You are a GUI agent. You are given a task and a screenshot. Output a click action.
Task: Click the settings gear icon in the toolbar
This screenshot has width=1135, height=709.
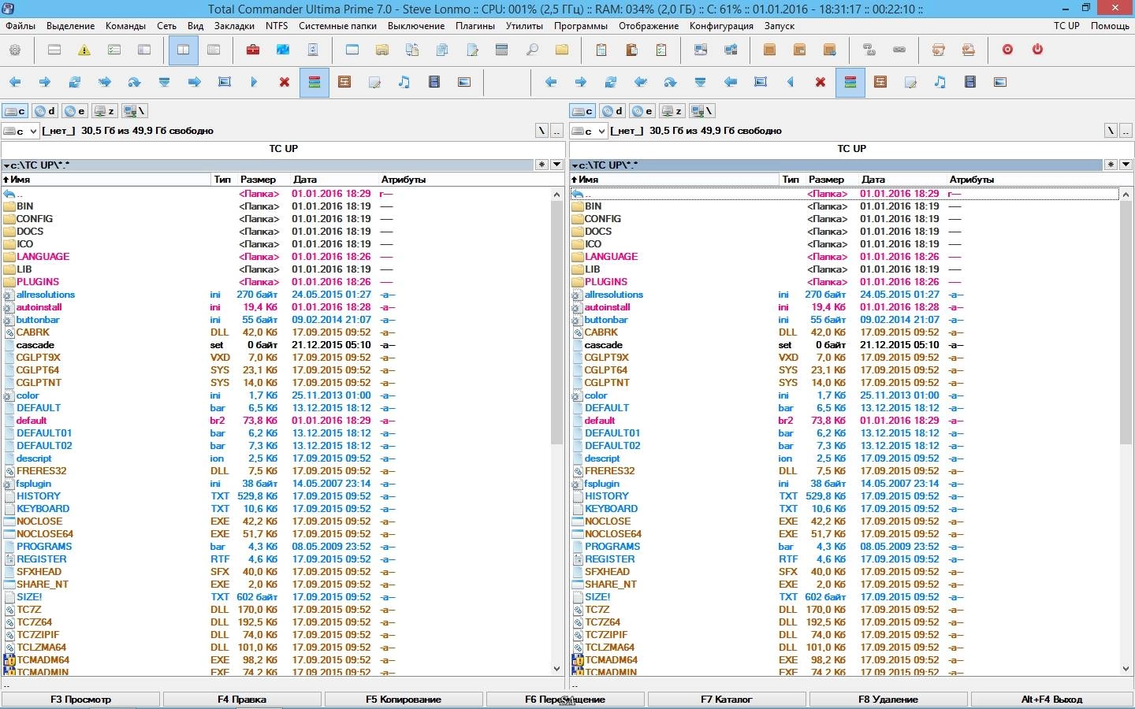point(15,50)
